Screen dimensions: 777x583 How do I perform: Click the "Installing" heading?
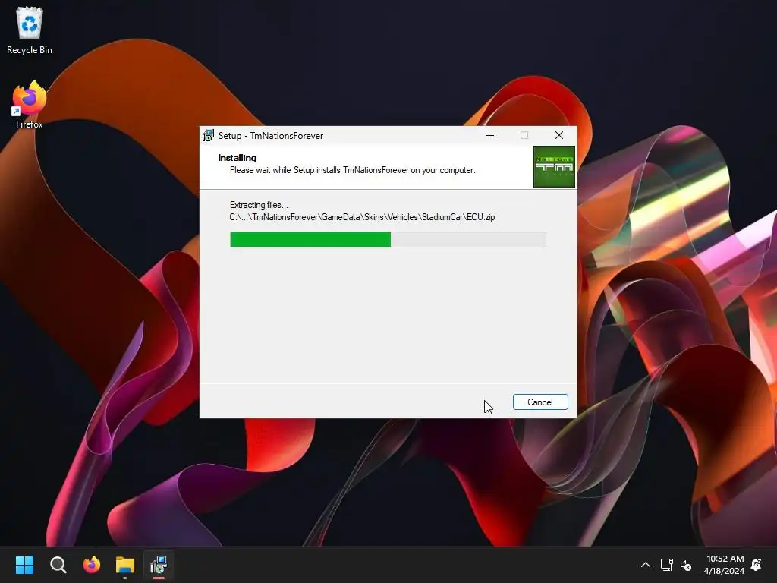coord(238,158)
